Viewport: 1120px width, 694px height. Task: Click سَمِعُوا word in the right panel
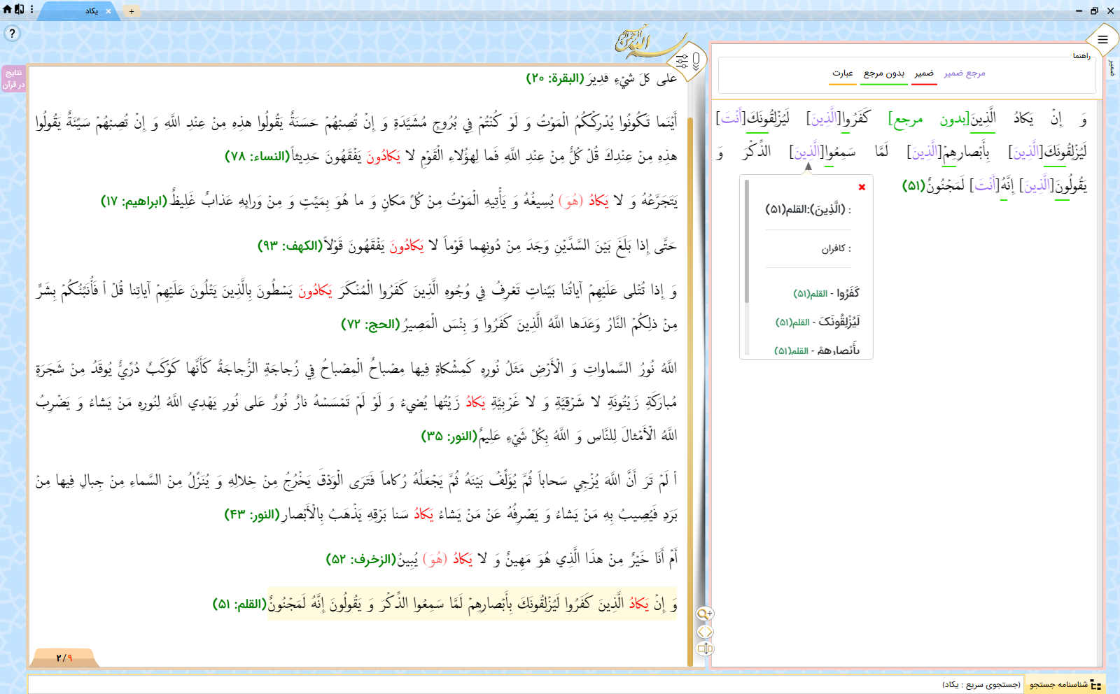click(x=841, y=151)
